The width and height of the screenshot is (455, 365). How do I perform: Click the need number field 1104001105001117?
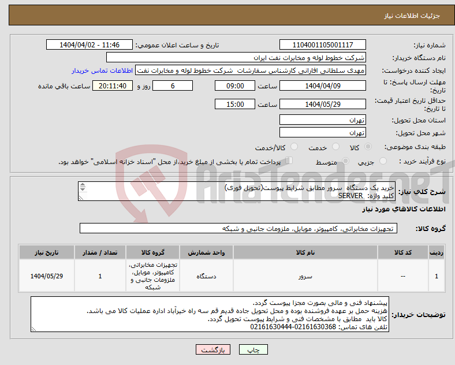(x=322, y=44)
